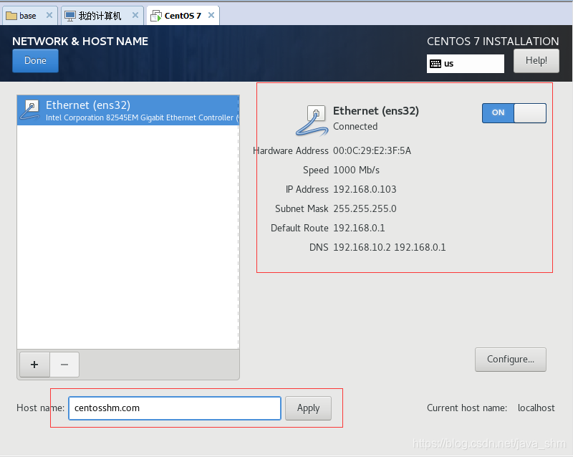Click the Done button
Viewport: 573px width, 457px height.
(x=35, y=61)
